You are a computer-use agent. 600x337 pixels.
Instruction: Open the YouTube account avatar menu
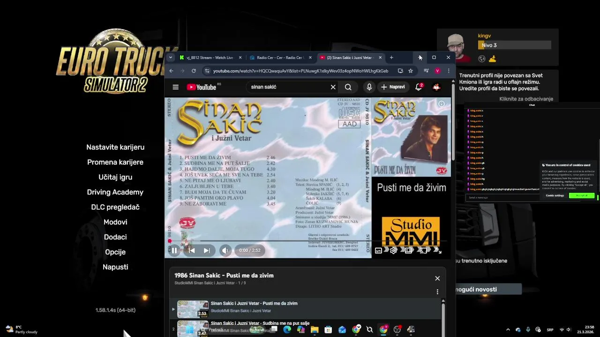(x=436, y=87)
